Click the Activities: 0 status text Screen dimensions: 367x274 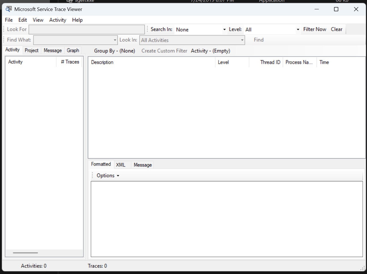click(34, 266)
